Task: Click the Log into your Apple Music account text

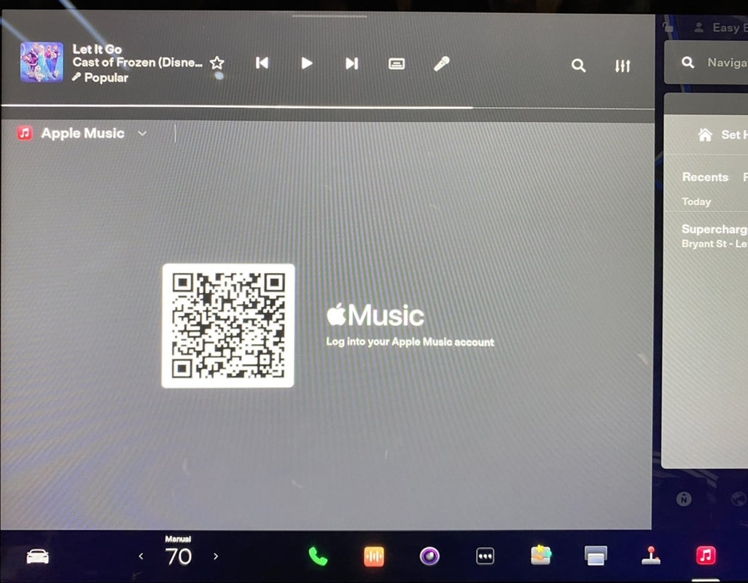Action: (x=410, y=342)
